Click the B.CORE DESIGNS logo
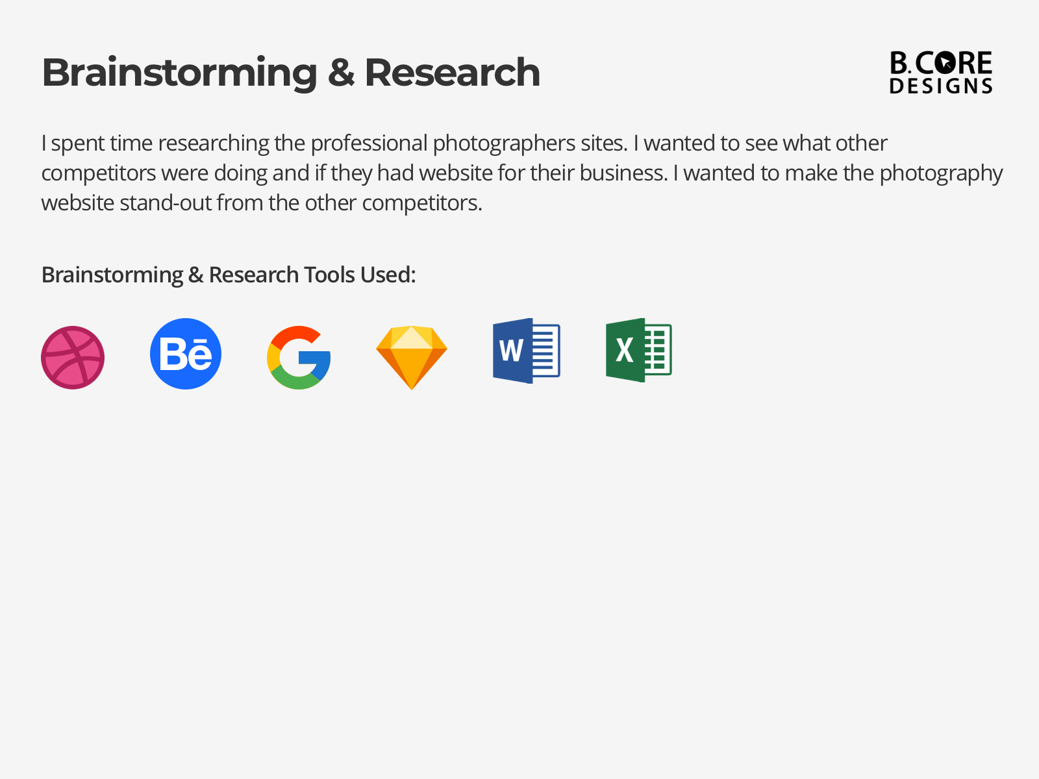1039x779 pixels. (x=940, y=72)
